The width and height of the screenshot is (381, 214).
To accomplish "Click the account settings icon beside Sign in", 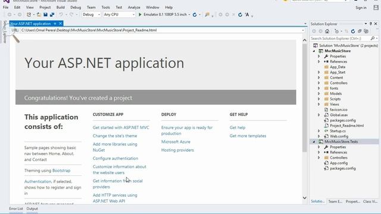I will (x=376, y=8).
